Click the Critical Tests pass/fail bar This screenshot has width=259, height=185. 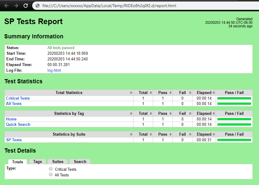coord(234,98)
